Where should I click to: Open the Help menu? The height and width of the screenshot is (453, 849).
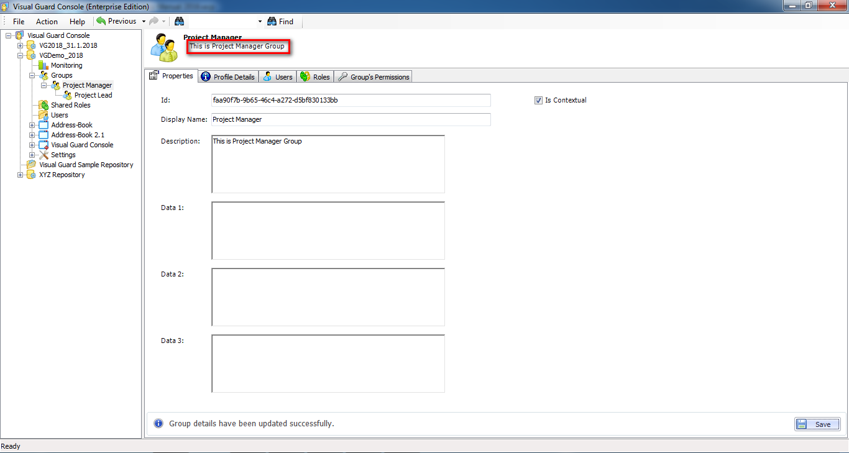tap(77, 21)
